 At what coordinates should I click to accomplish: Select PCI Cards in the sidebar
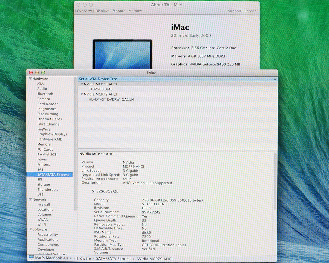click(x=45, y=149)
